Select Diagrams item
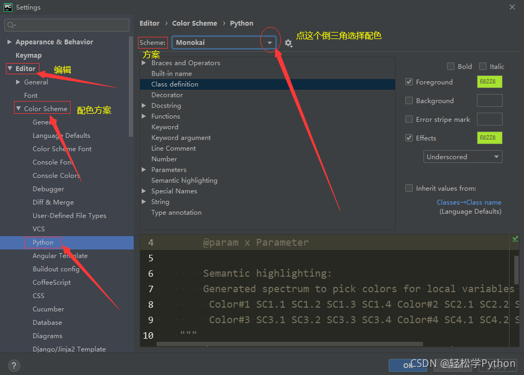524x375 pixels. coord(48,336)
